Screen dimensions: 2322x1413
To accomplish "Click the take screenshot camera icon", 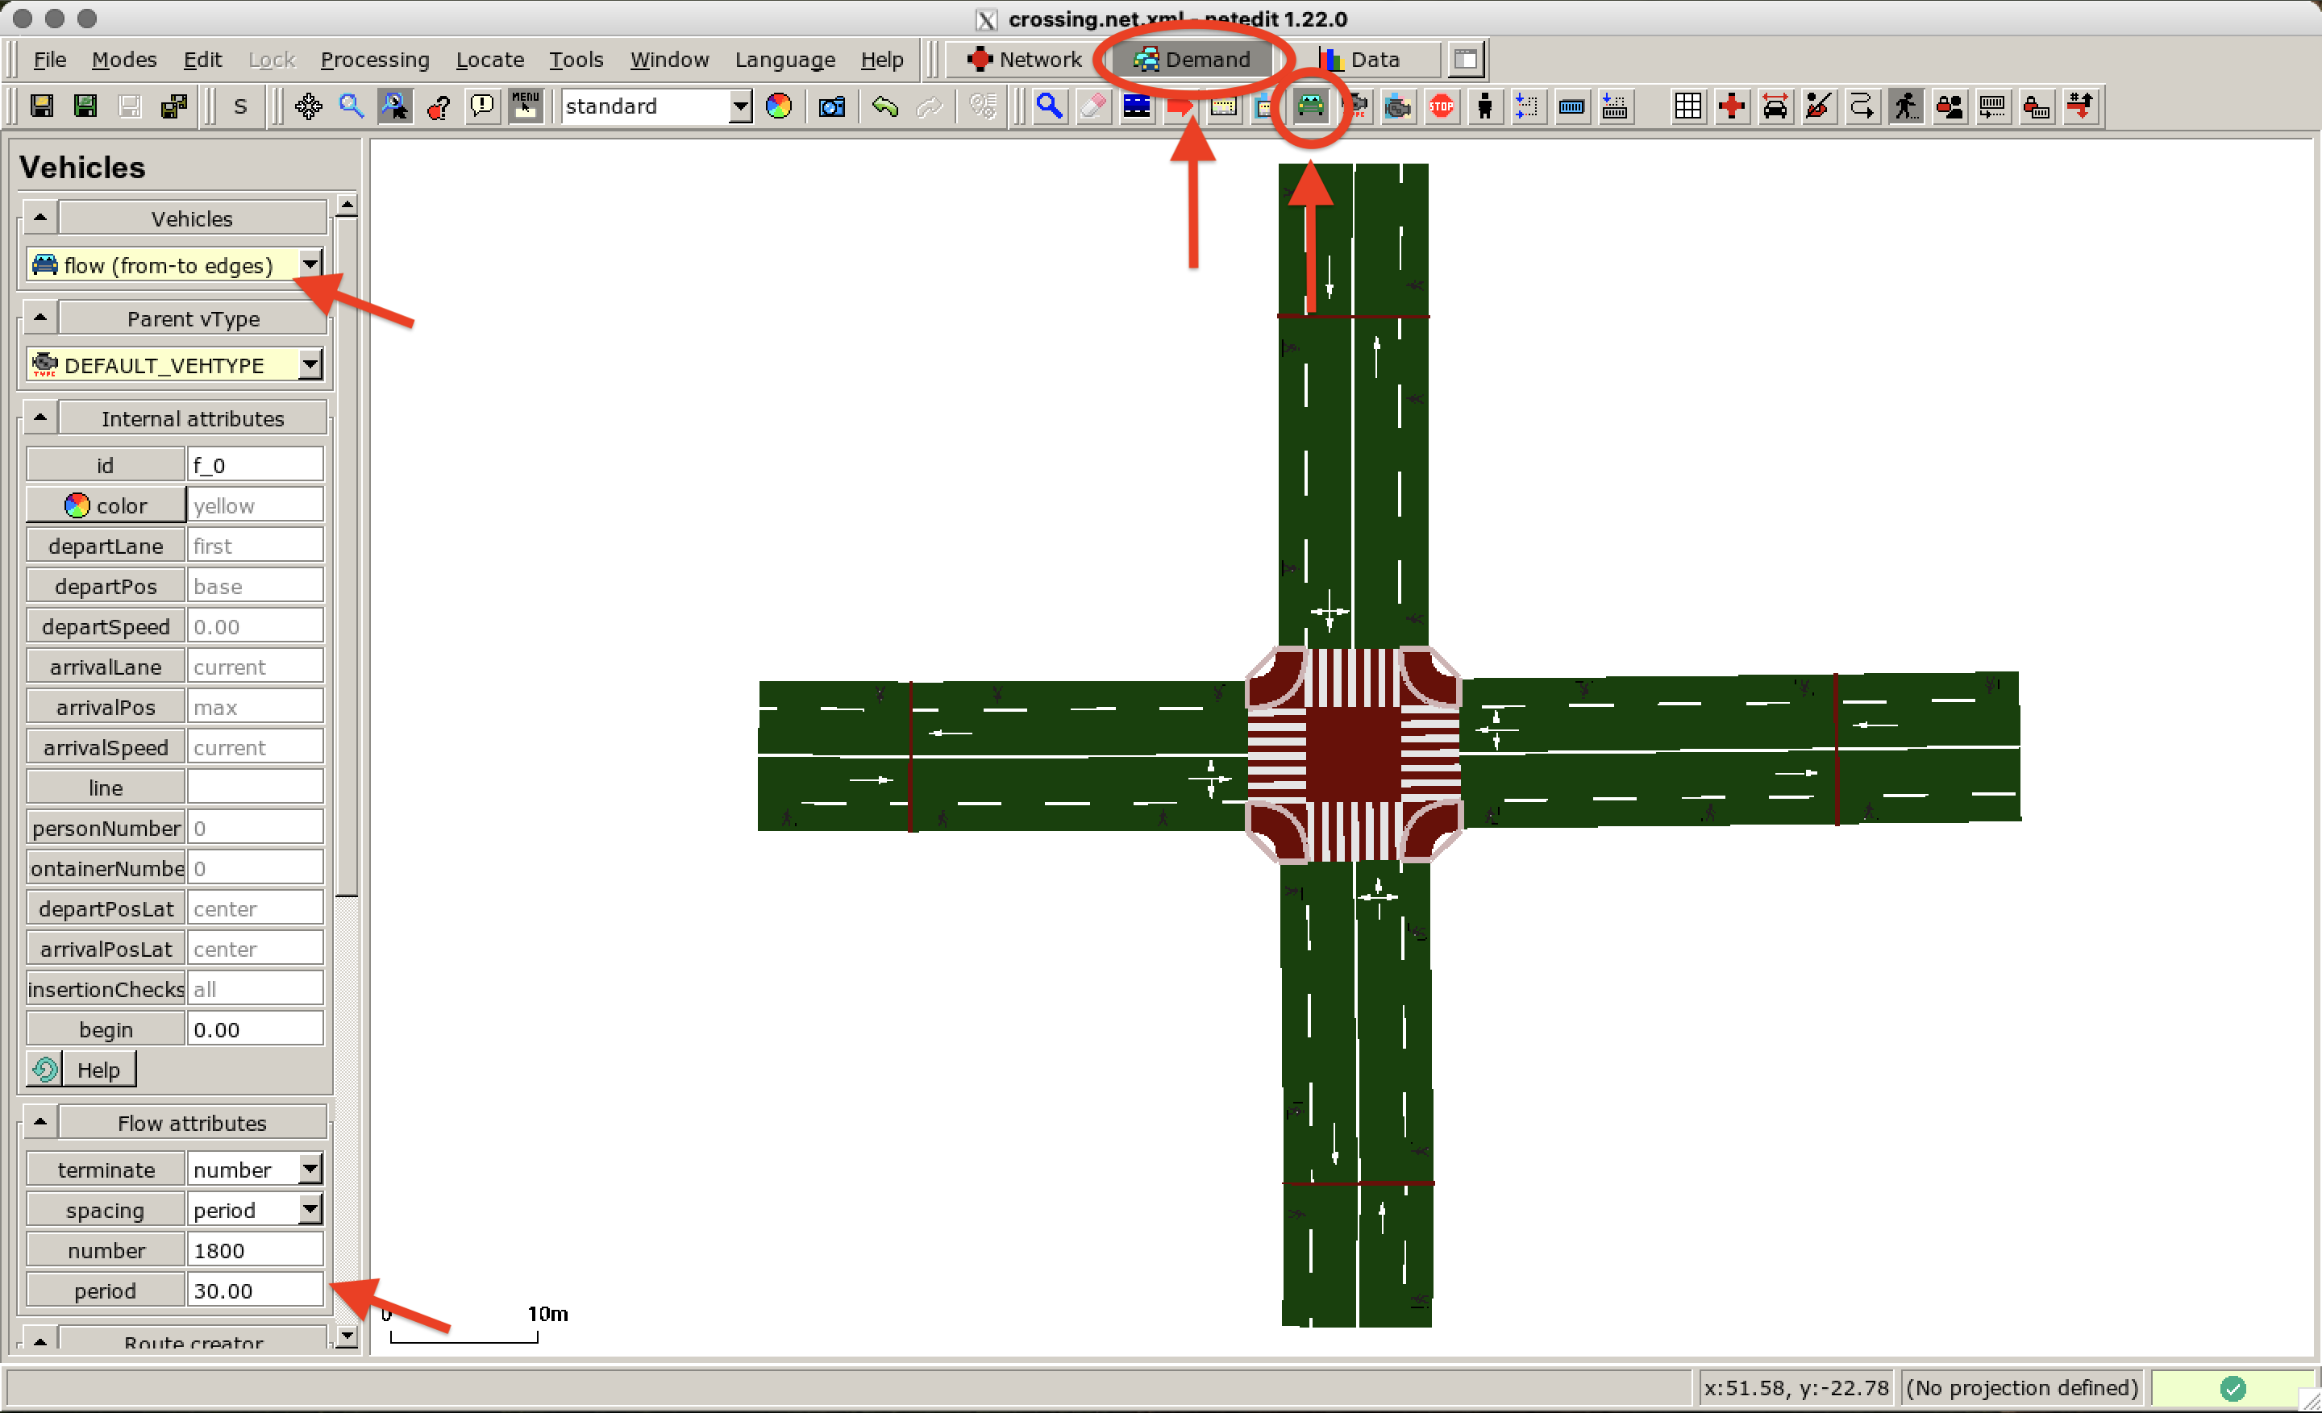I will [831, 106].
